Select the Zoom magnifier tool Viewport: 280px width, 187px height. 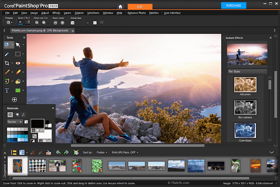[x=7, y=45]
